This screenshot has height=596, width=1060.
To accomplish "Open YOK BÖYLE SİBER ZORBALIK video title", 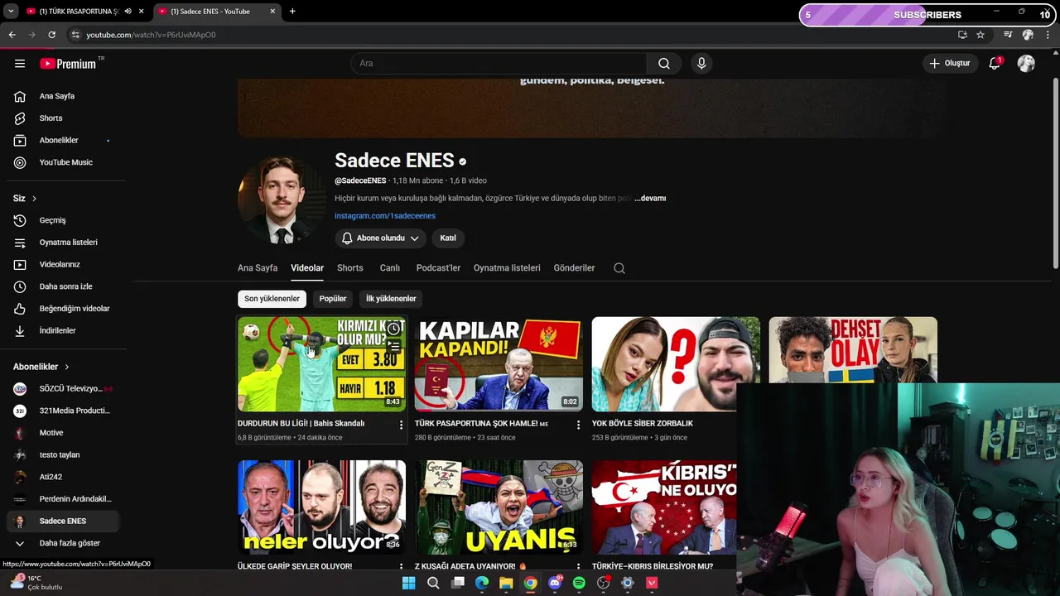I will [643, 424].
